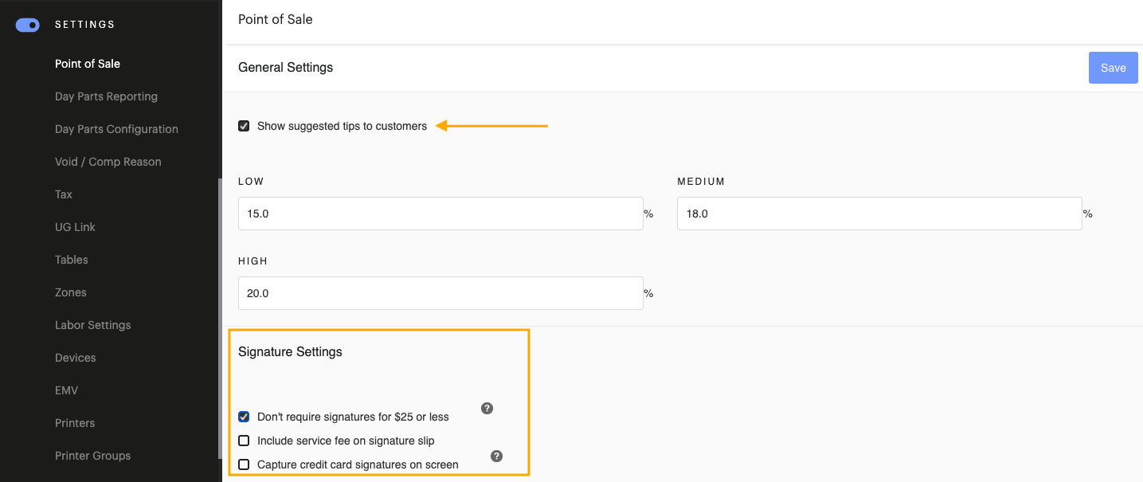Click the Settings toggle icon in sidebar
The image size is (1143, 482).
tap(28, 25)
